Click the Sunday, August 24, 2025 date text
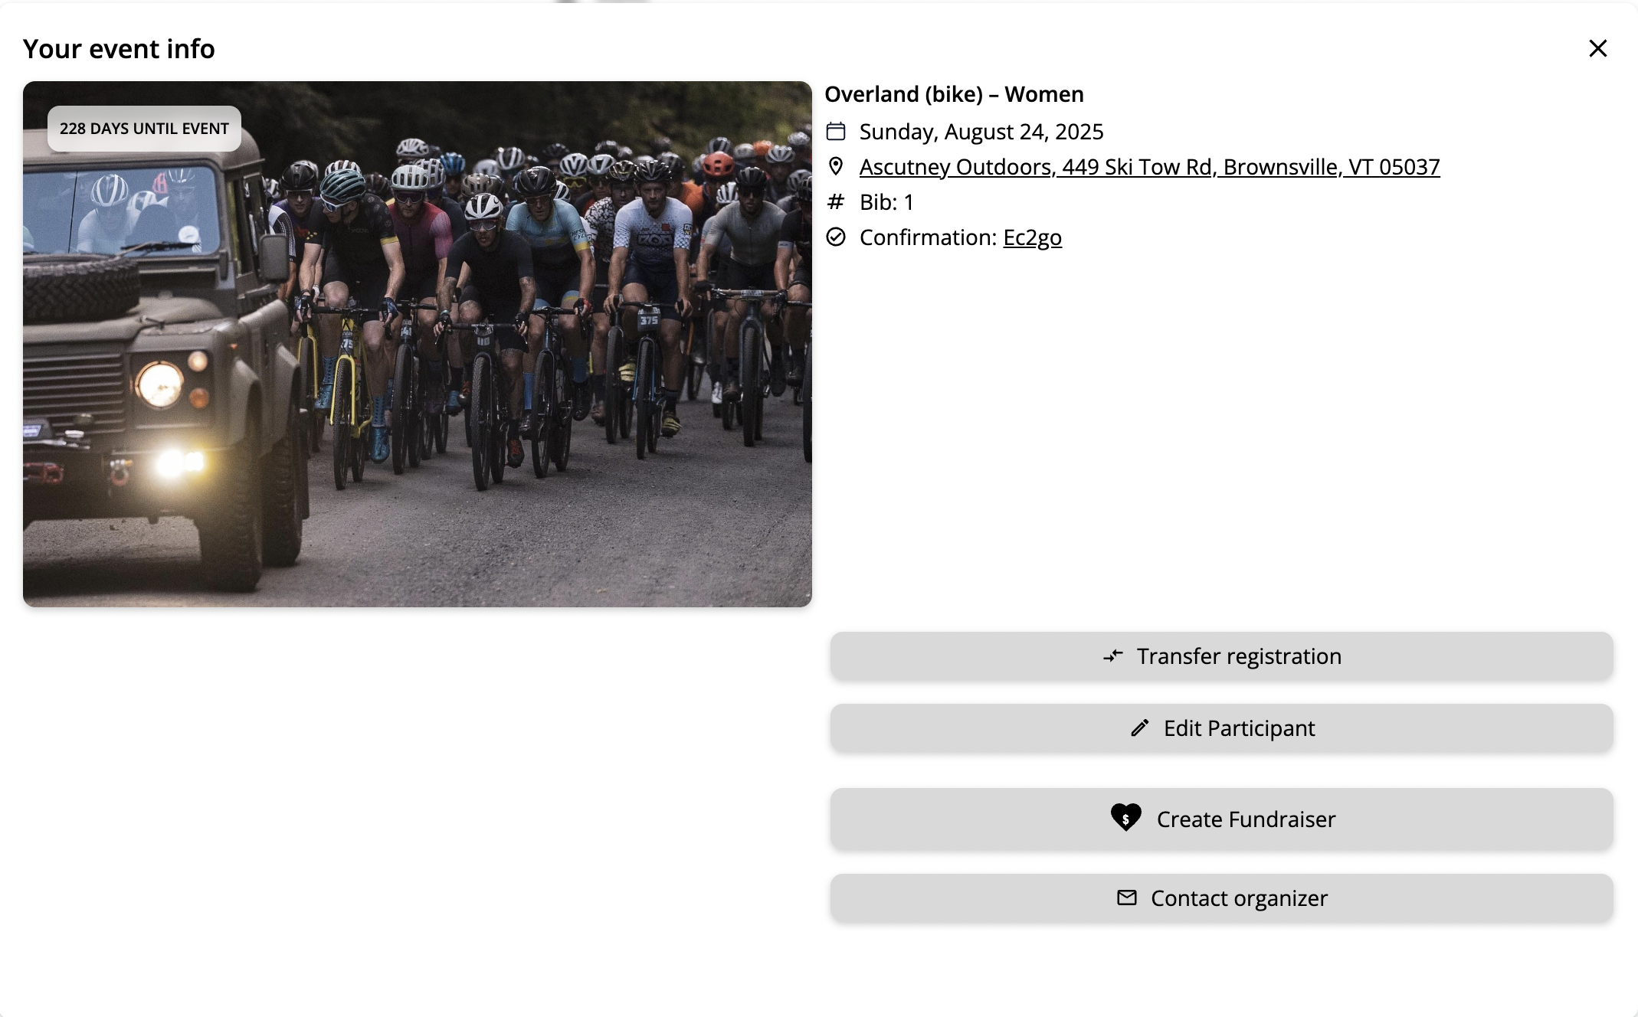1638x1017 pixels. (981, 132)
